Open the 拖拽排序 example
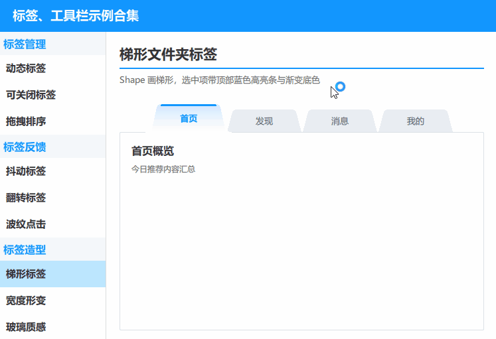 point(53,121)
